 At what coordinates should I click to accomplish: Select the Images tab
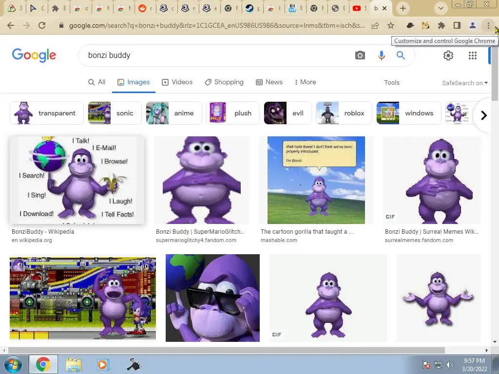tap(134, 82)
